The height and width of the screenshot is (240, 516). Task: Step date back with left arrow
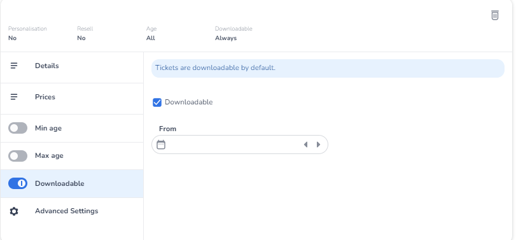tap(305, 145)
